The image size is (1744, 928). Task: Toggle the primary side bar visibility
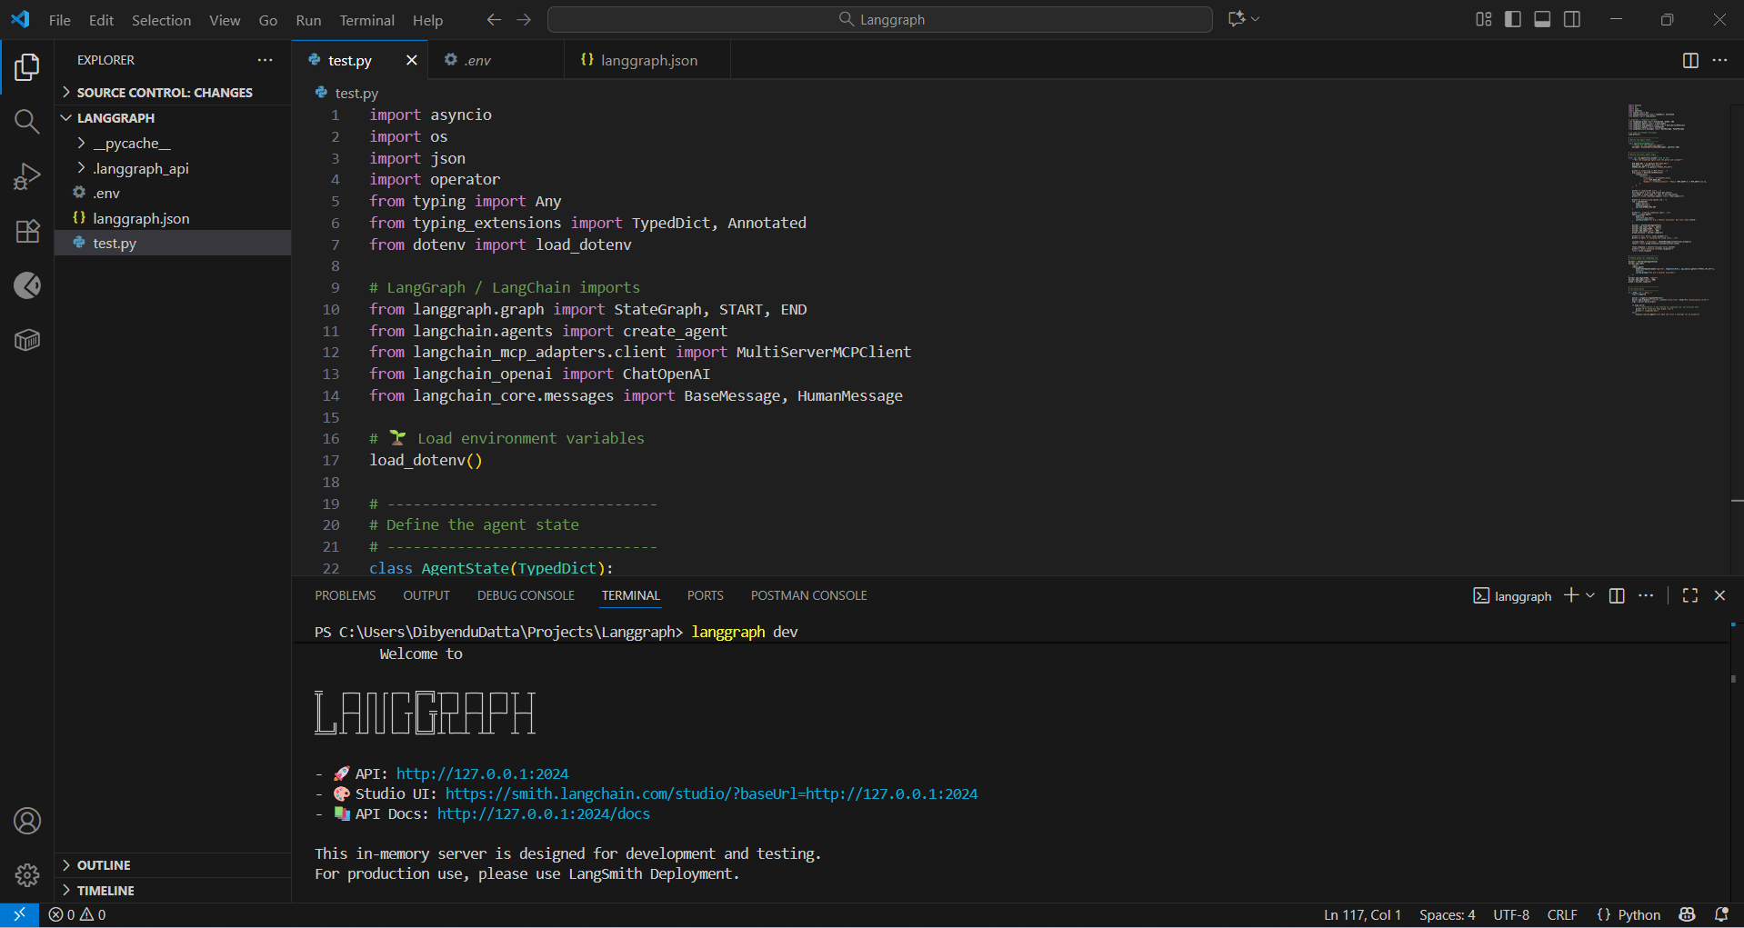click(1513, 19)
